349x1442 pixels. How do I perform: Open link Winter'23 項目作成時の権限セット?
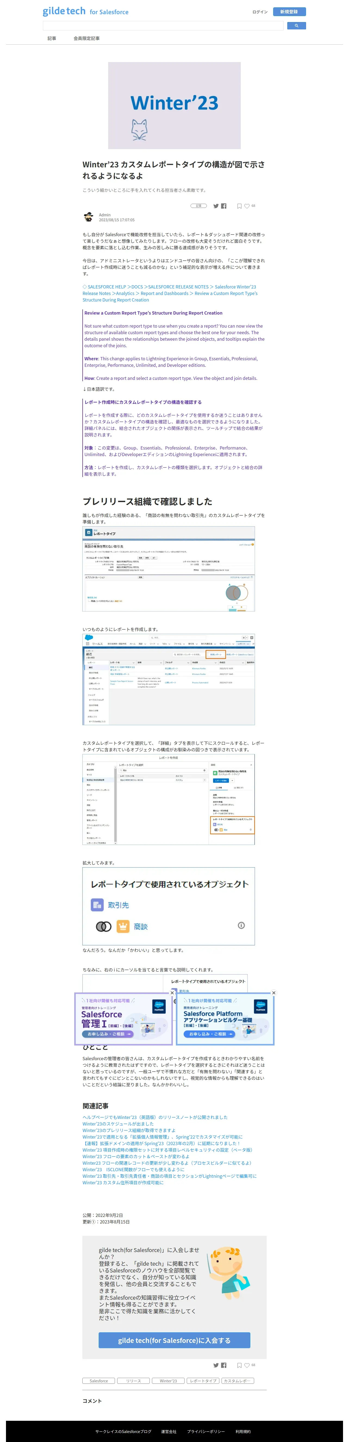coord(167,1150)
